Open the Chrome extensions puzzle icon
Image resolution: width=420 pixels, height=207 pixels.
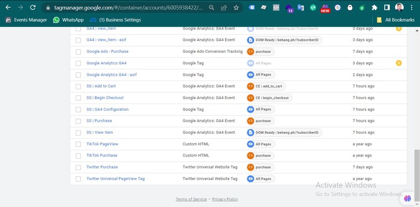pyautogui.click(x=375, y=8)
